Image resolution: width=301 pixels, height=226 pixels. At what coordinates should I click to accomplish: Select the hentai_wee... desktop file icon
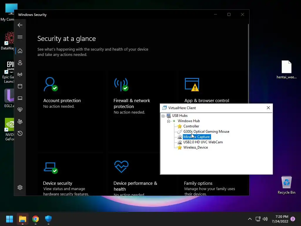[x=286, y=69]
